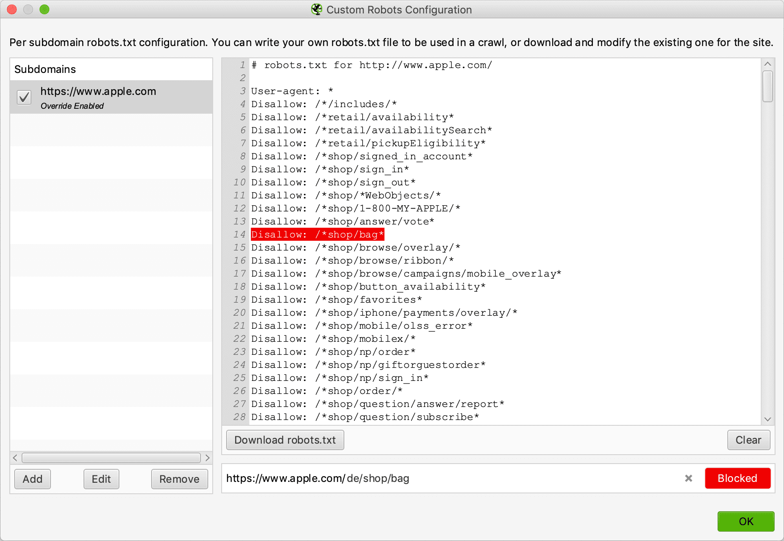Viewport: 784px width, 541px height.
Task: Click line Disallow: /*shop/*WebObjects/*
Action: pyautogui.click(x=346, y=196)
